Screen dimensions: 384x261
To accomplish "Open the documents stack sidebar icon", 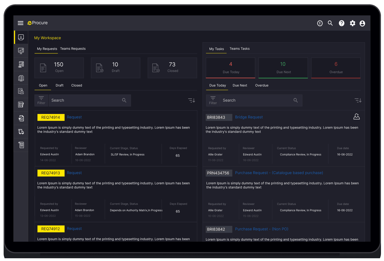I will (x=21, y=78).
